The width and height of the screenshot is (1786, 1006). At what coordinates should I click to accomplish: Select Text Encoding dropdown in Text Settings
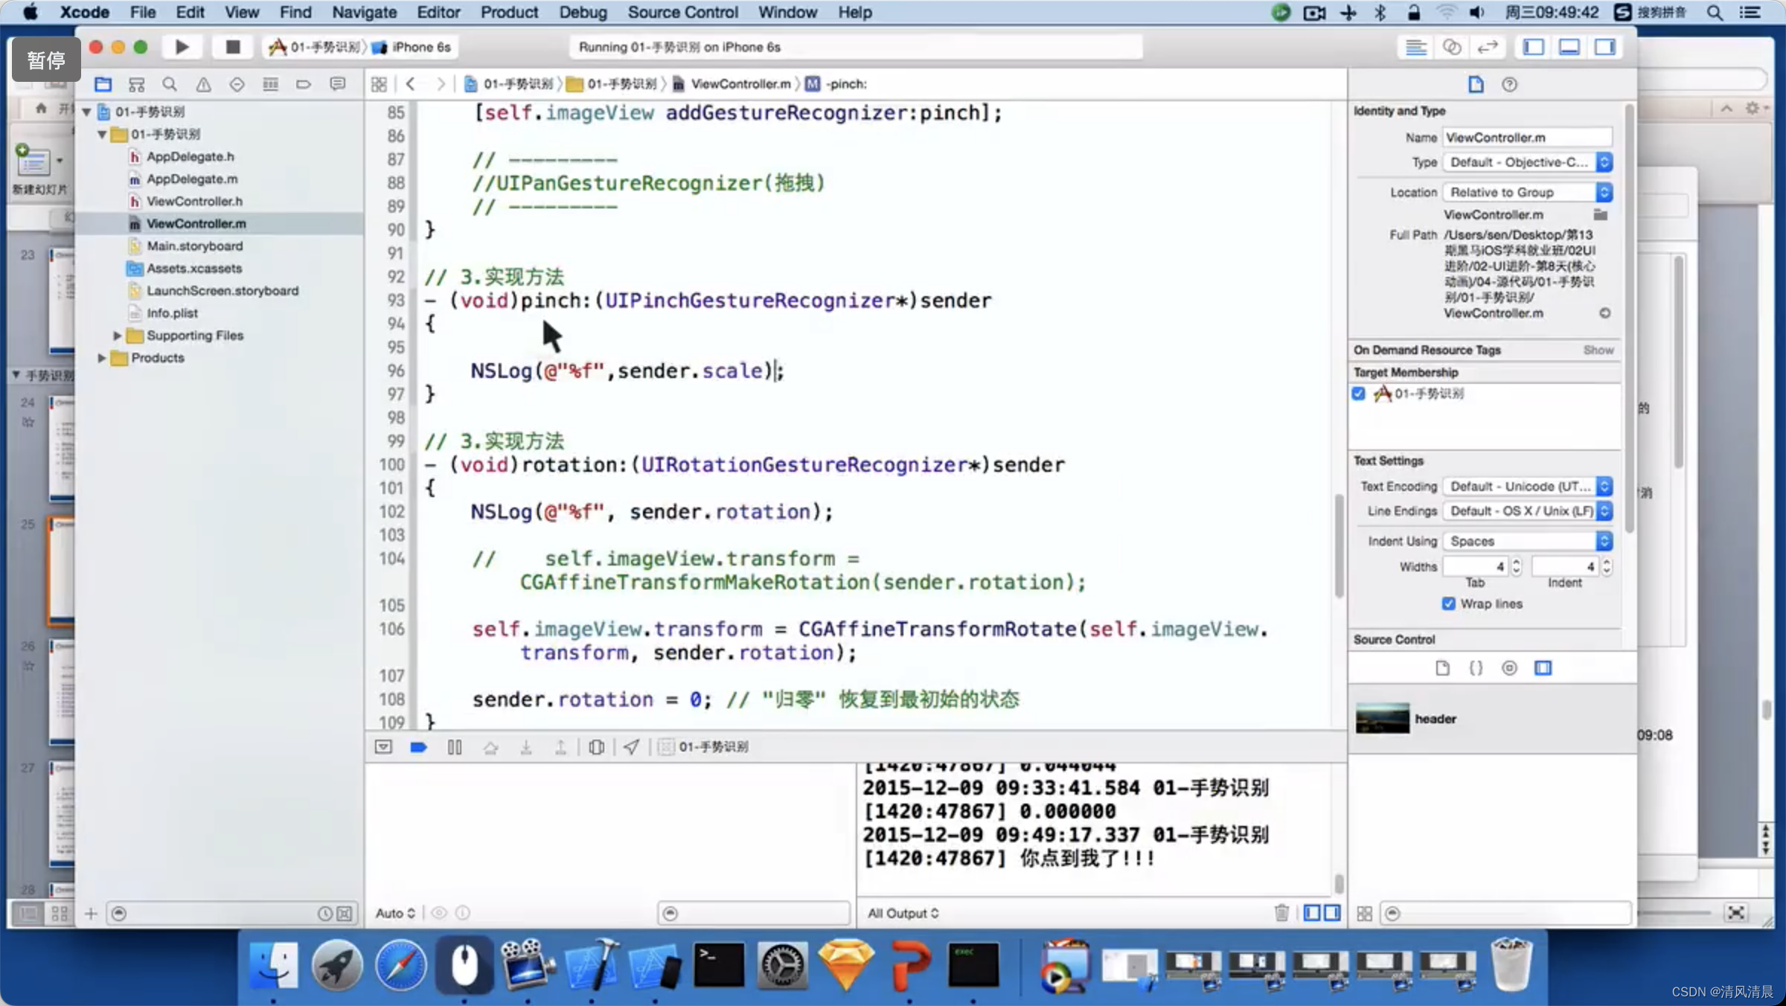pyautogui.click(x=1527, y=486)
